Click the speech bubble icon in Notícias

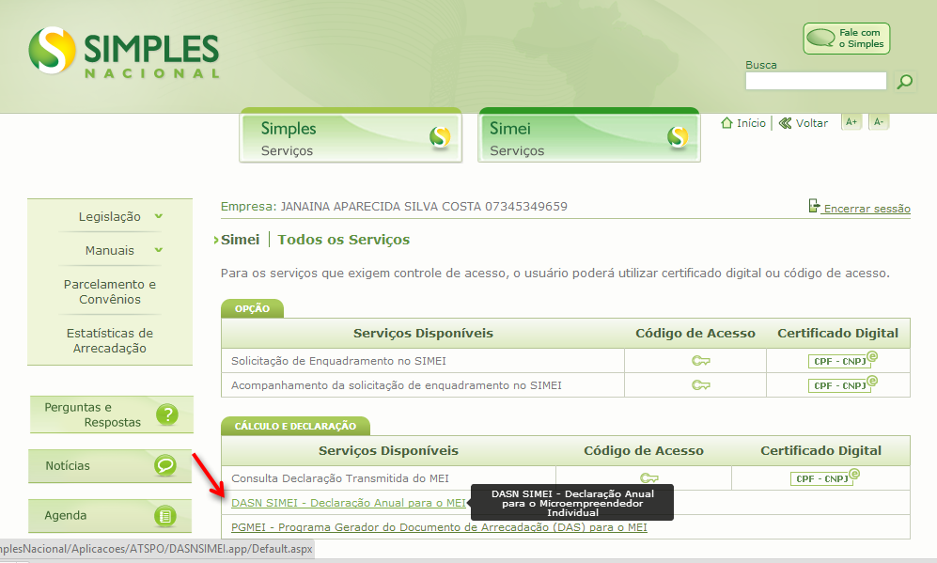tap(165, 465)
